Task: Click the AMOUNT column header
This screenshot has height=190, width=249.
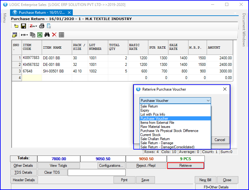Action: tap(220, 47)
